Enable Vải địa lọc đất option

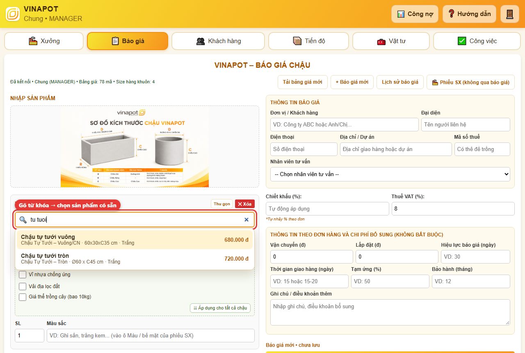pyautogui.click(x=23, y=286)
